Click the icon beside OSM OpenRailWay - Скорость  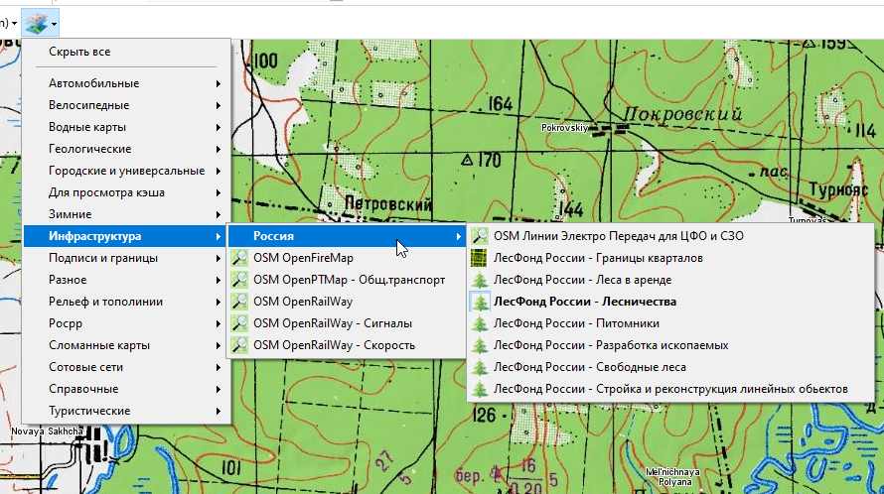tap(239, 345)
